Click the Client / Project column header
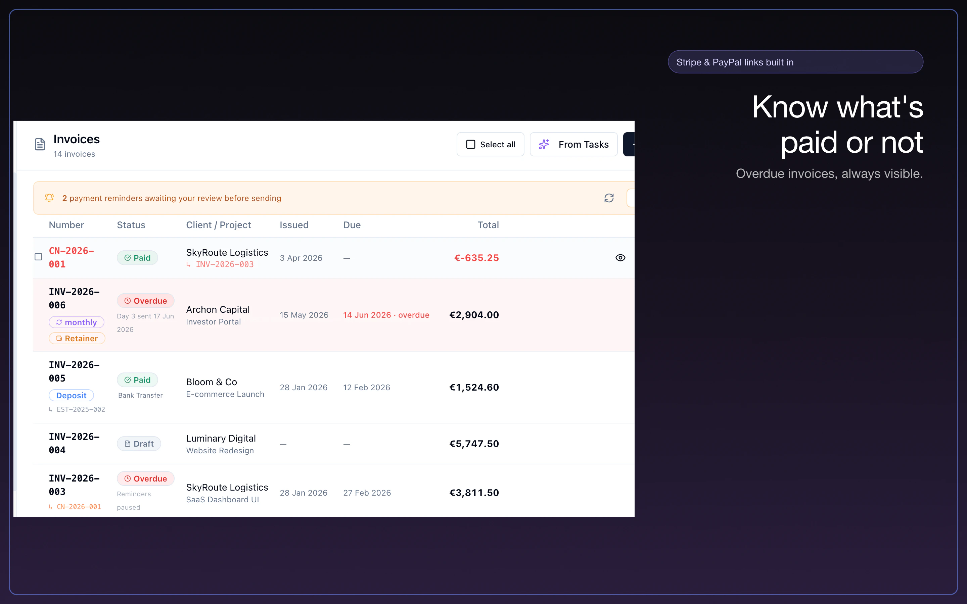The width and height of the screenshot is (967, 604). [x=218, y=225]
